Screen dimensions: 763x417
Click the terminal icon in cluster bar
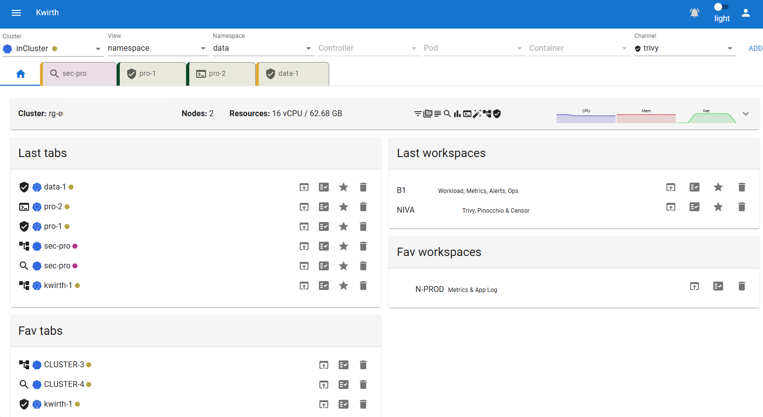467,114
